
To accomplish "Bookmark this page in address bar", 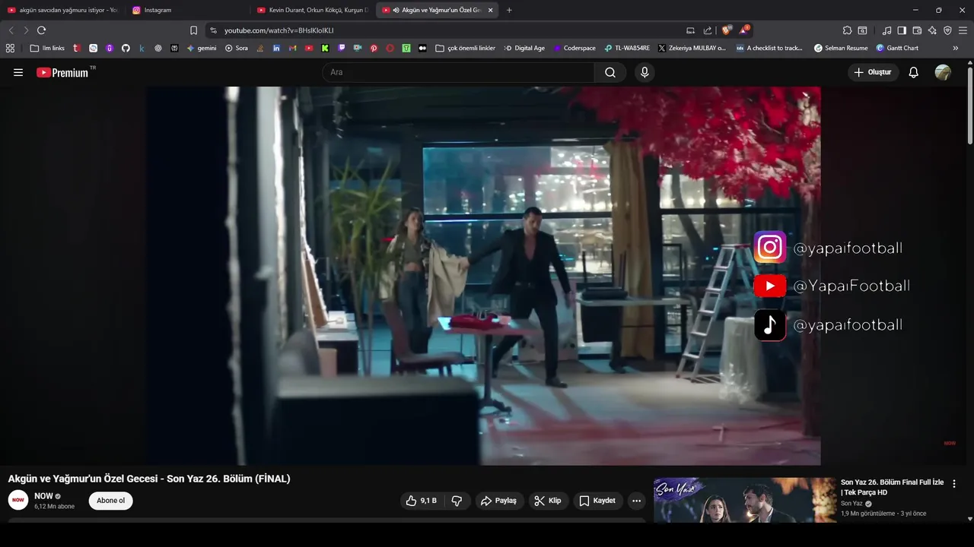I will (193, 30).
